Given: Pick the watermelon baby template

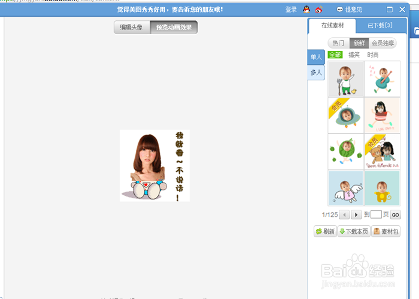Looking at the screenshot, I should [x=346, y=152].
